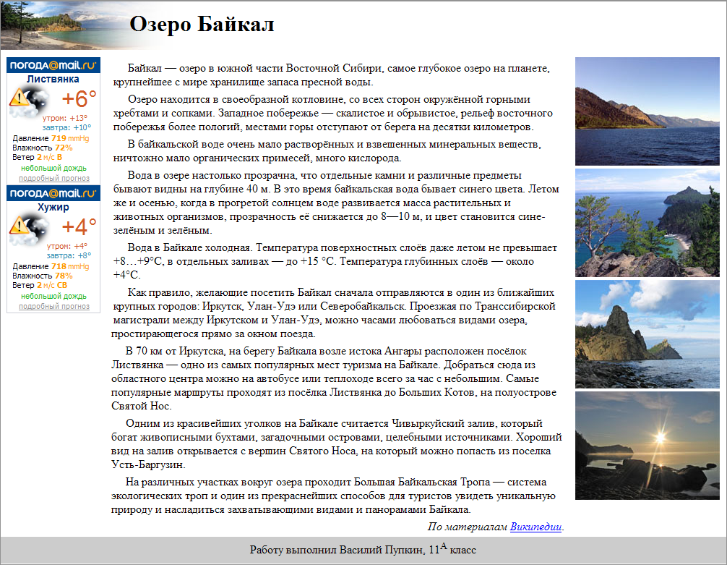The width and height of the screenshot is (727, 565).
Task: Click the paragraph starting Байкал — озеро
Action: (x=332, y=75)
